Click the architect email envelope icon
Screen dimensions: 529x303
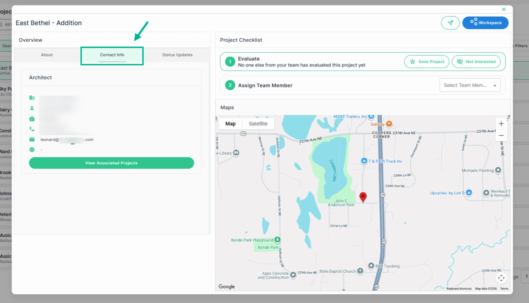32,140
